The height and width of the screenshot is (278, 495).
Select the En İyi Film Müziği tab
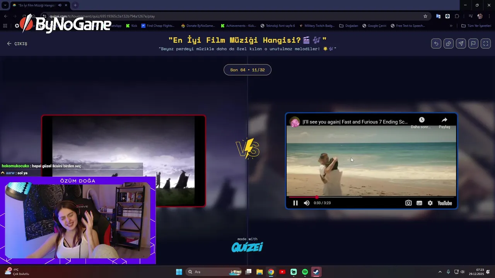tap(40, 5)
